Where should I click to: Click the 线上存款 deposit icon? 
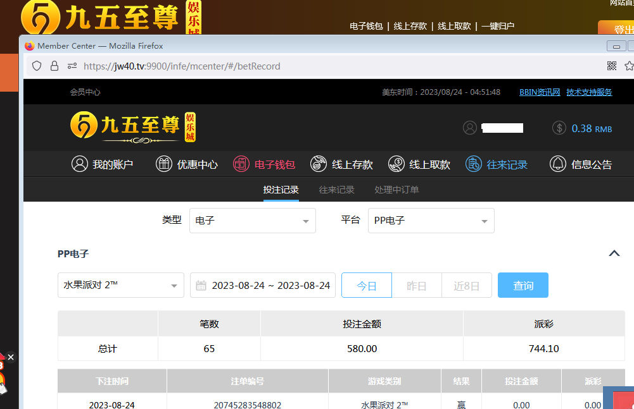[319, 164]
